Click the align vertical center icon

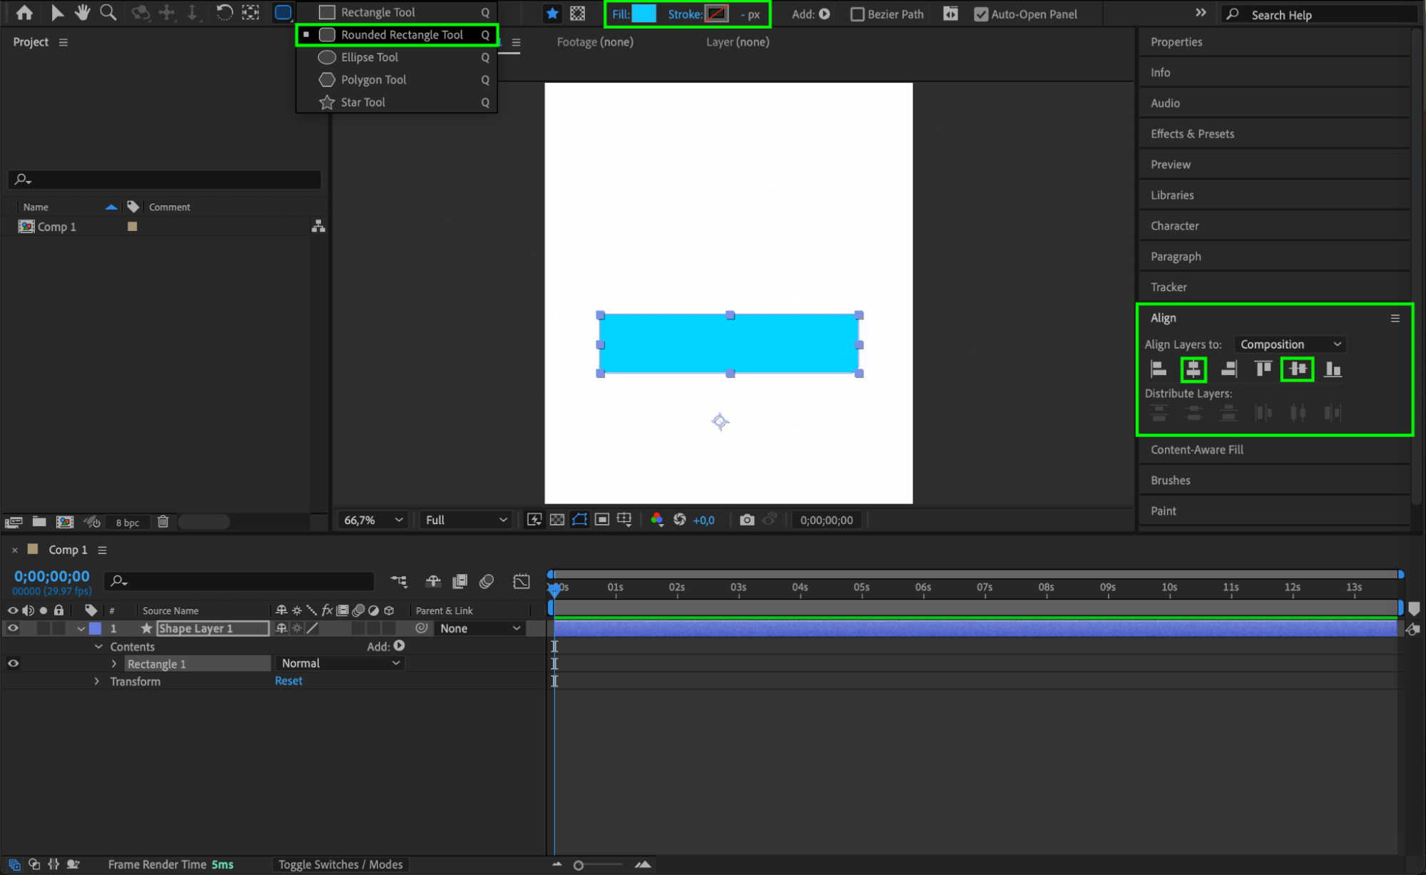(x=1297, y=369)
